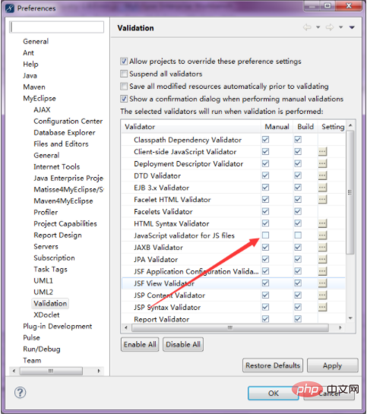Click the help question mark icon
The width and height of the screenshot is (367, 414).
pos(20,392)
